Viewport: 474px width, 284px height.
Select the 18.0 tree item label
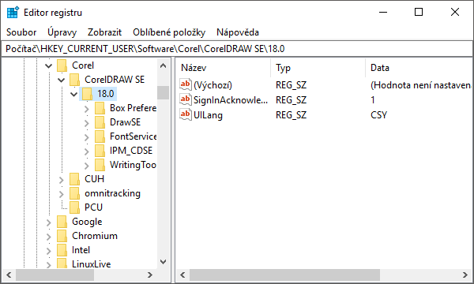click(106, 94)
